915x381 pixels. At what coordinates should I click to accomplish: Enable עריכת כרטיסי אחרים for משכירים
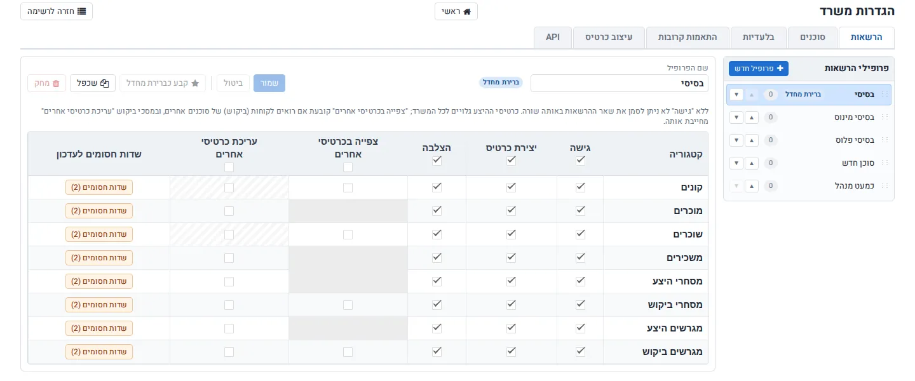pos(229,258)
